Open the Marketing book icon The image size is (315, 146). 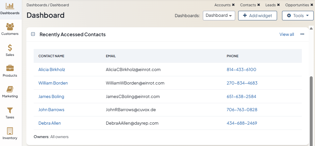click(10, 89)
